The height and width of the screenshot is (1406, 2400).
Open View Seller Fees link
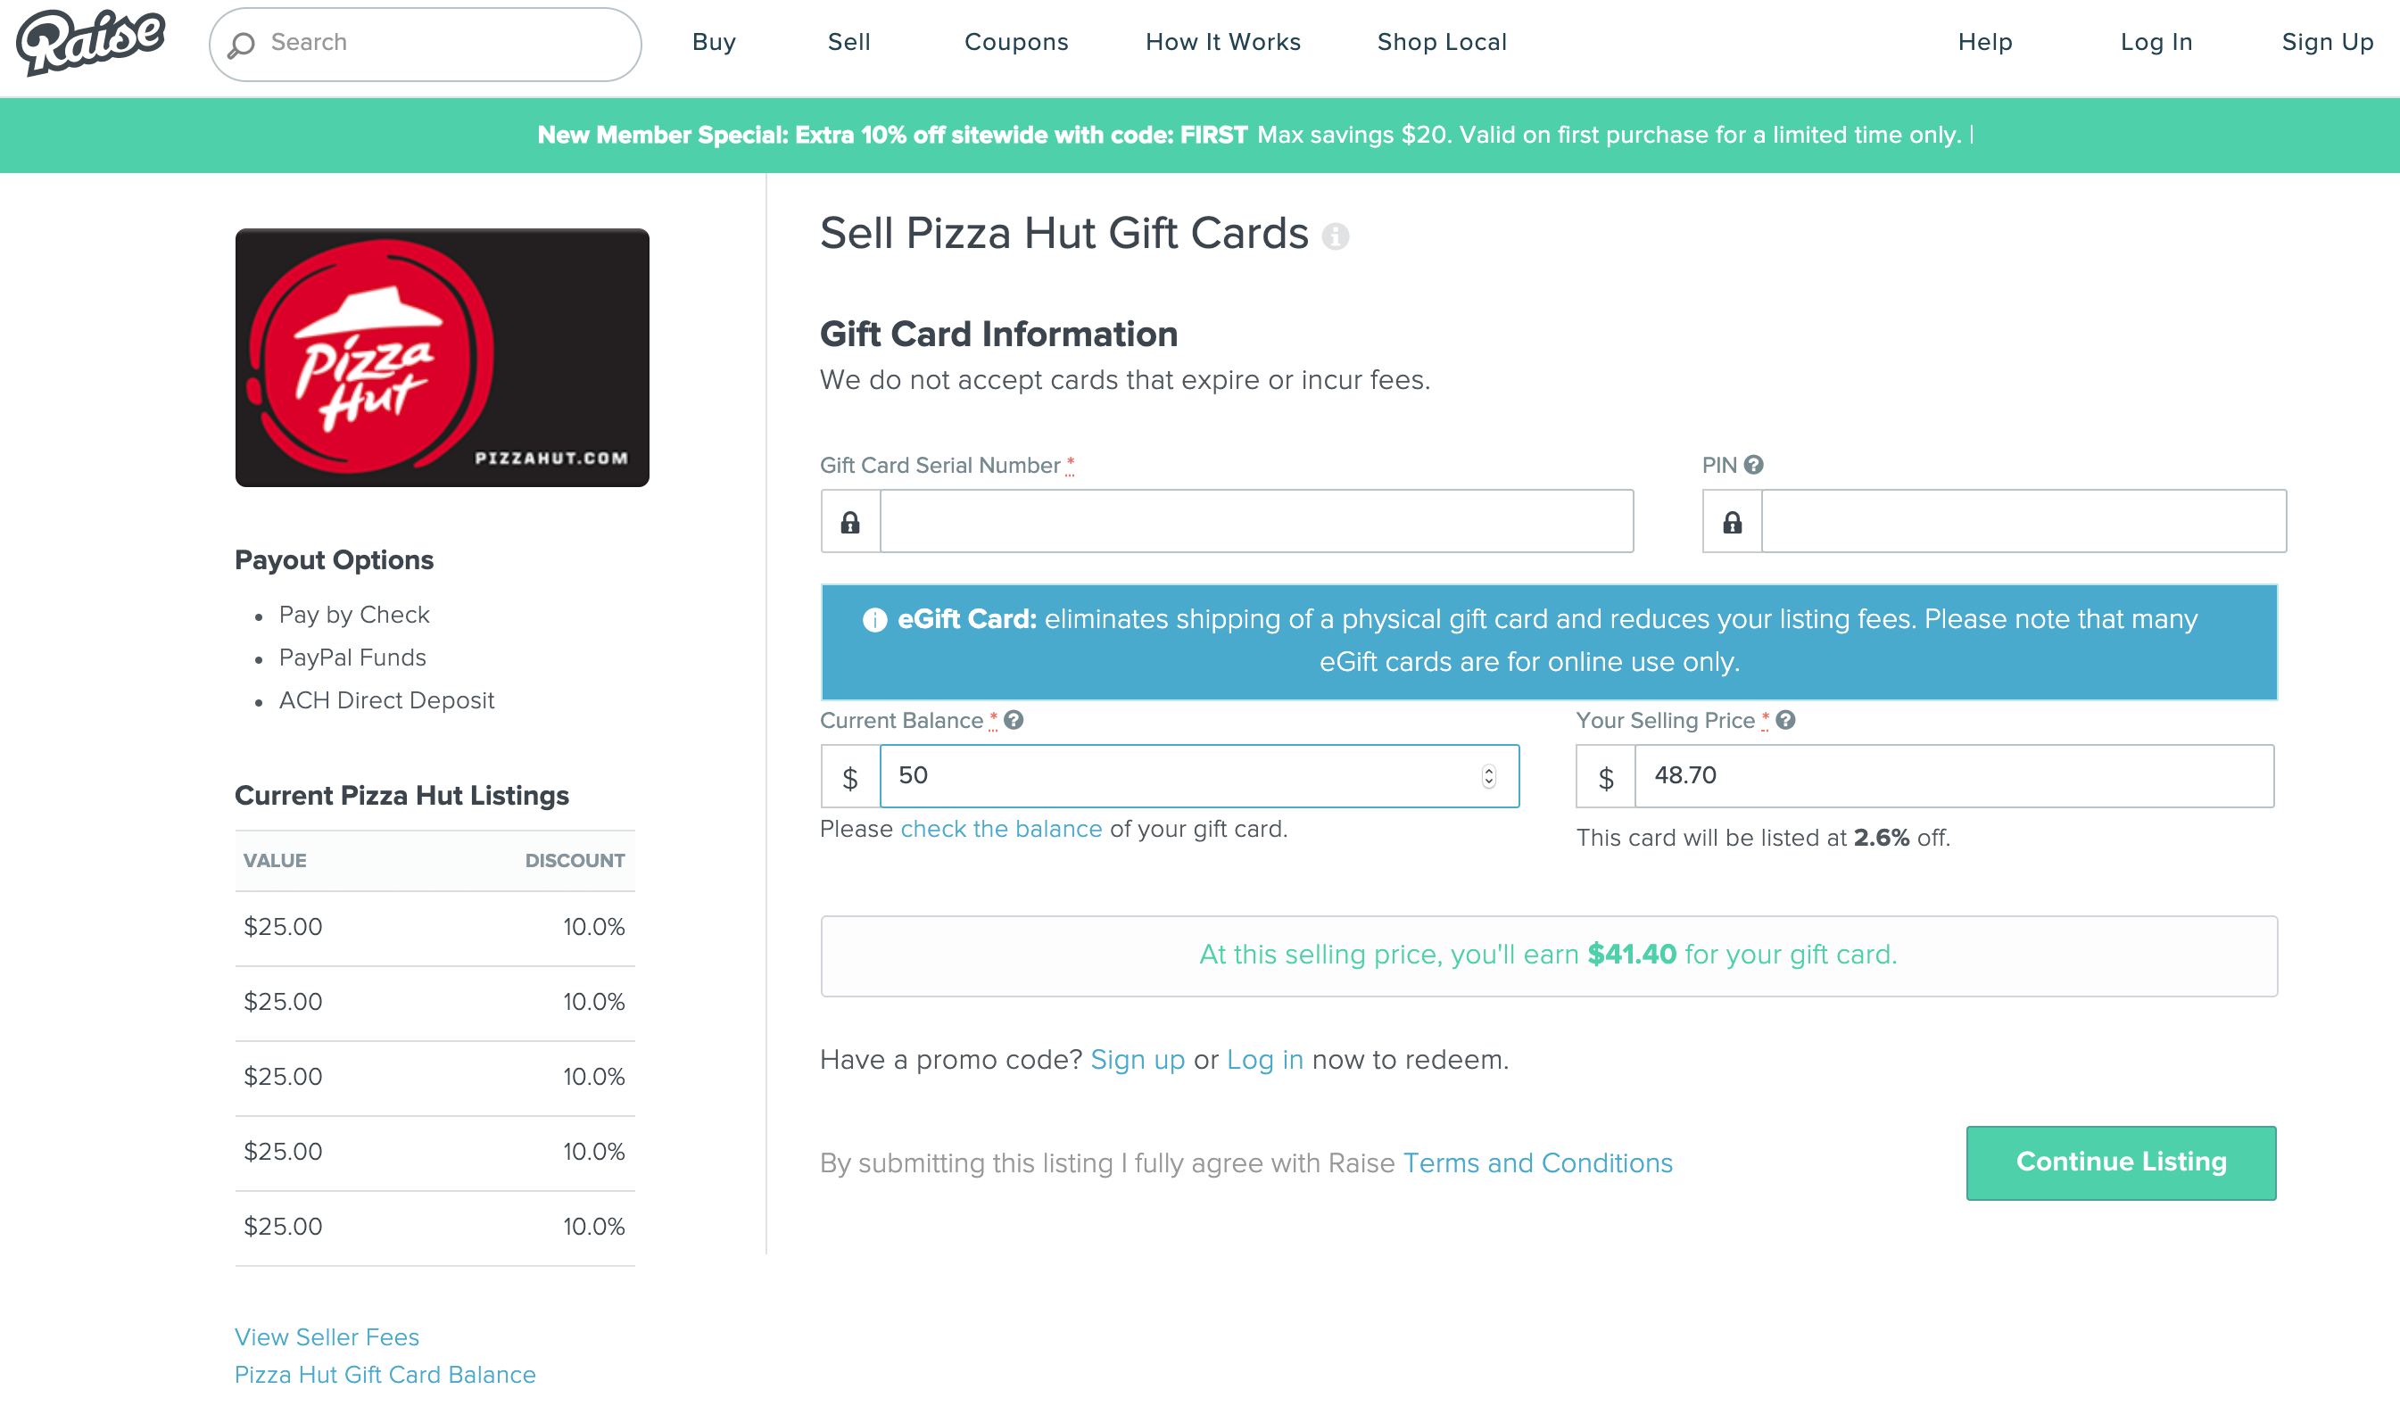pyautogui.click(x=327, y=1336)
